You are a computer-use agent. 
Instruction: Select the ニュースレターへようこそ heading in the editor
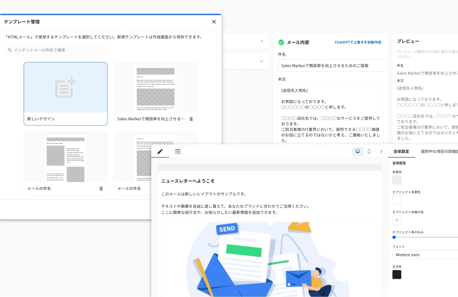[188, 181]
